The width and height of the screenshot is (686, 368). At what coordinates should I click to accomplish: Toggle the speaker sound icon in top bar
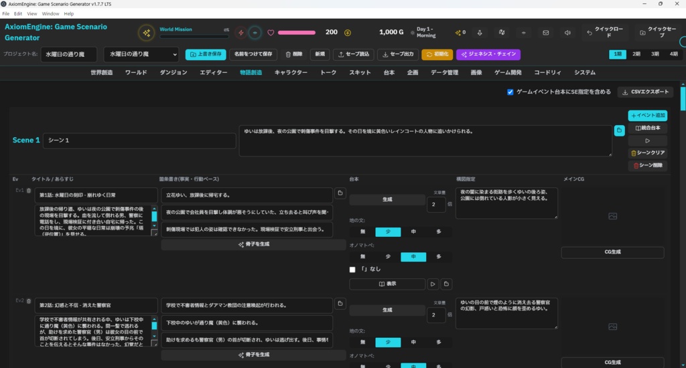pos(567,33)
